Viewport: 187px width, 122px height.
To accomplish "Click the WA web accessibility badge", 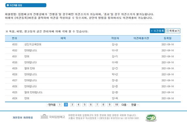I will (x=151, y=118).
